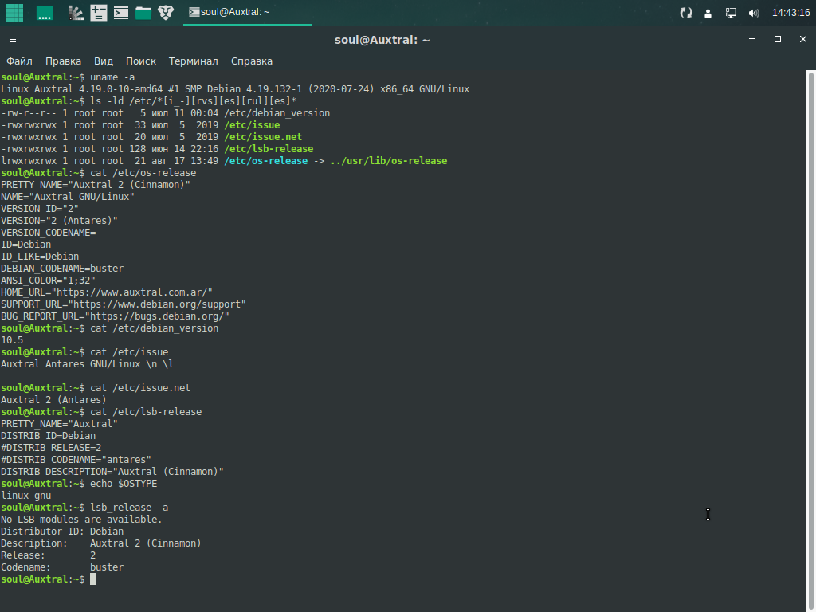The width and height of the screenshot is (816, 612).
Task: Click the 'uname -a' command text
Action: (112, 77)
